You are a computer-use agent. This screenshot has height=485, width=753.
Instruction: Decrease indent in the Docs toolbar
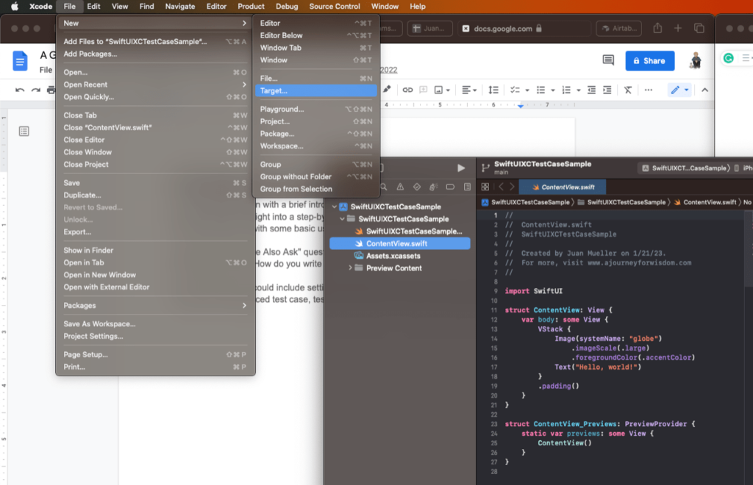[591, 90]
